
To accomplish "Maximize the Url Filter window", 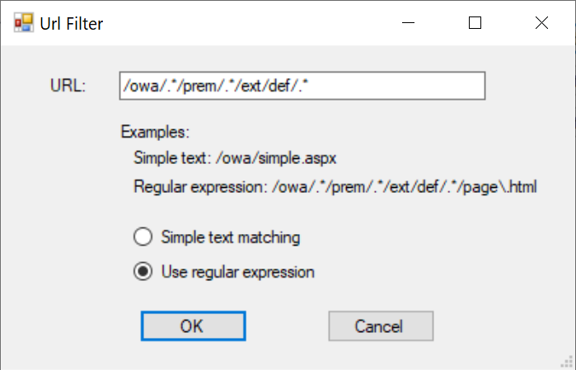I will coord(475,23).
